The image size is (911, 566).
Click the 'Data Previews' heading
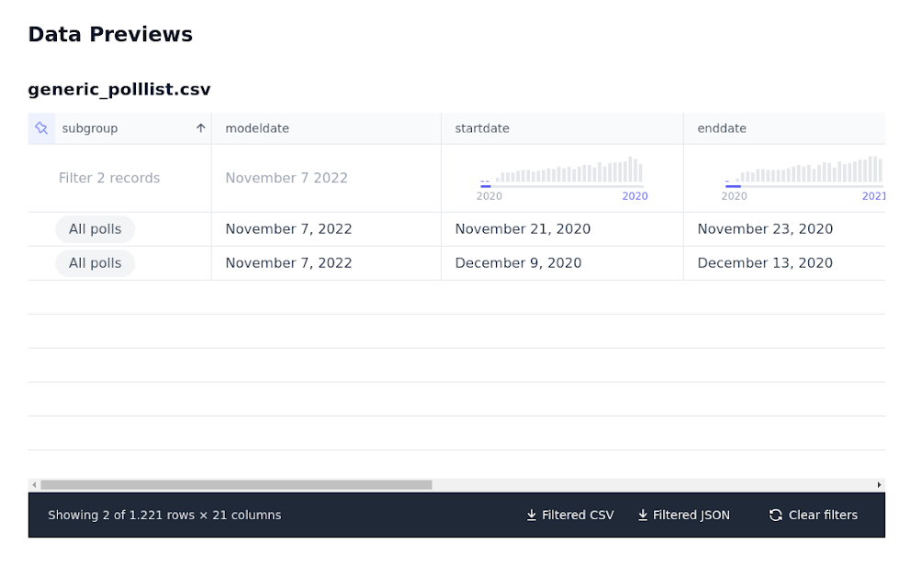pos(110,34)
